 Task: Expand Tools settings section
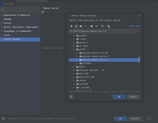click(x=2, y=35)
